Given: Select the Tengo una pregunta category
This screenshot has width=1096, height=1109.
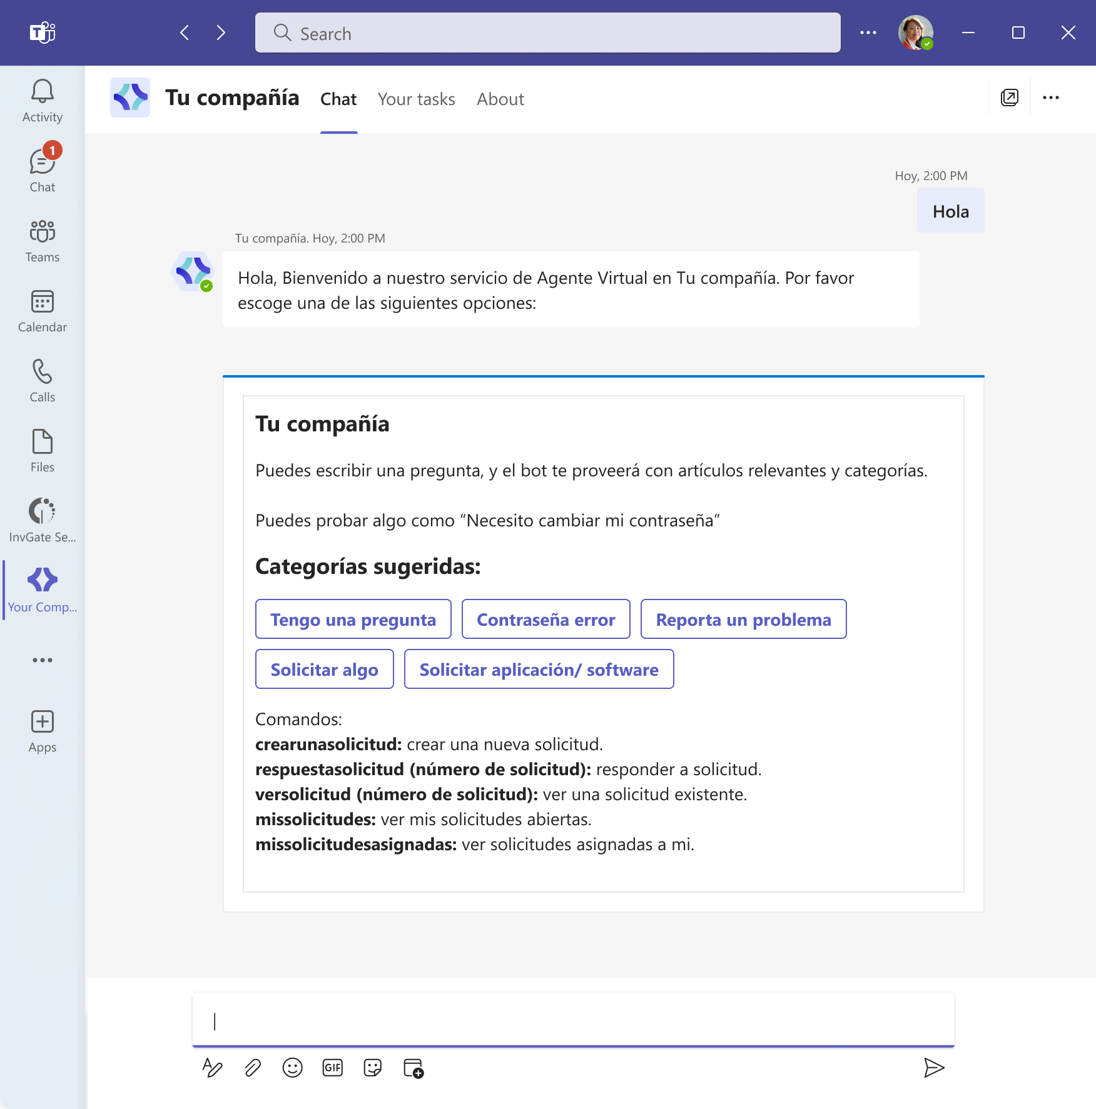Looking at the screenshot, I should point(353,619).
